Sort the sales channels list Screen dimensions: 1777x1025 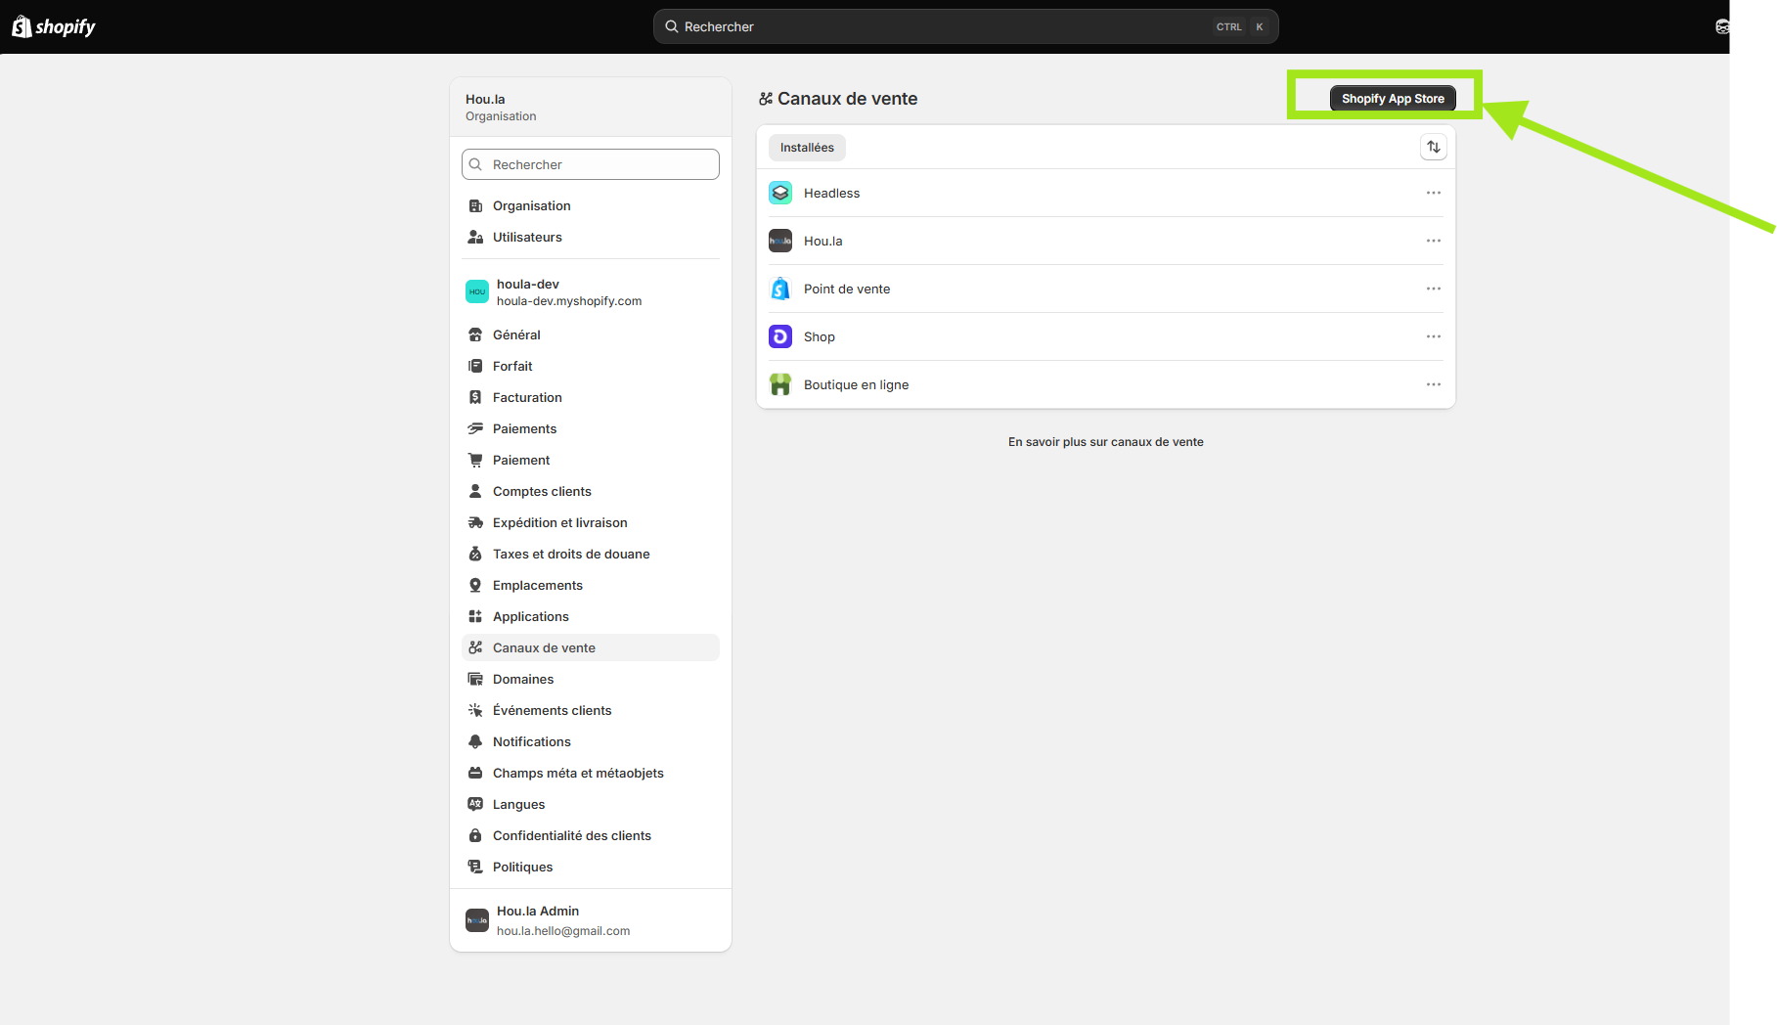pyautogui.click(x=1433, y=147)
